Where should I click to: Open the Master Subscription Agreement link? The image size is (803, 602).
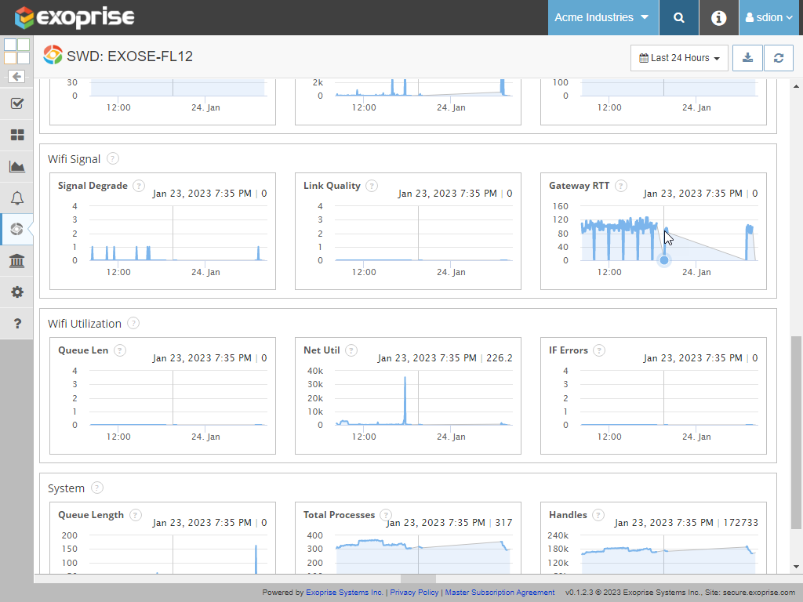(x=499, y=593)
